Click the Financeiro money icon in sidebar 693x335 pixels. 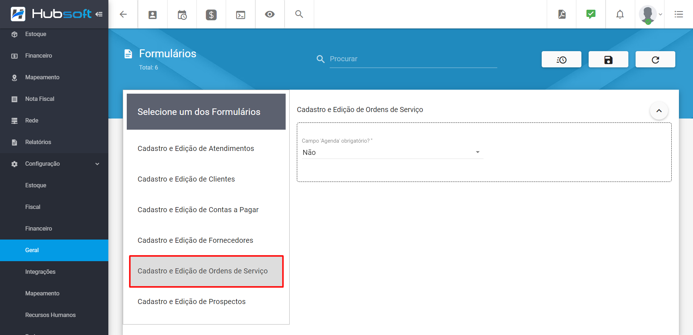pyautogui.click(x=14, y=56)
